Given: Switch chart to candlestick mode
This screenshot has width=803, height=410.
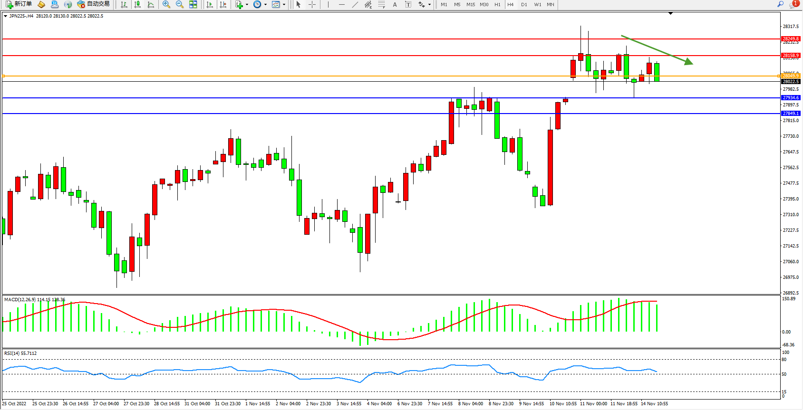Looking at the screenshot, I should pos(137,4).
